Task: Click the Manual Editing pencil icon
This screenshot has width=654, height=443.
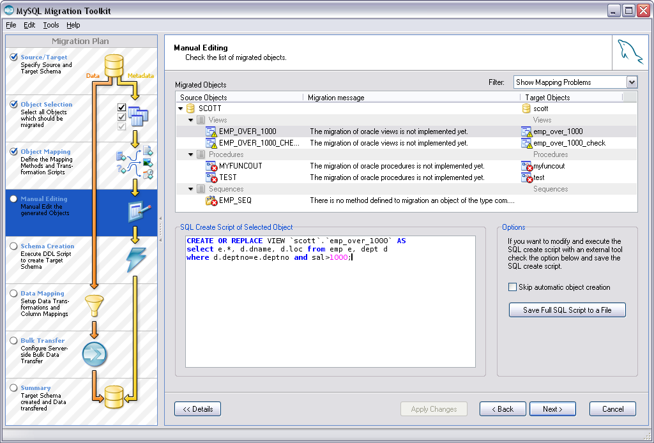Action: tap(139, 212)
